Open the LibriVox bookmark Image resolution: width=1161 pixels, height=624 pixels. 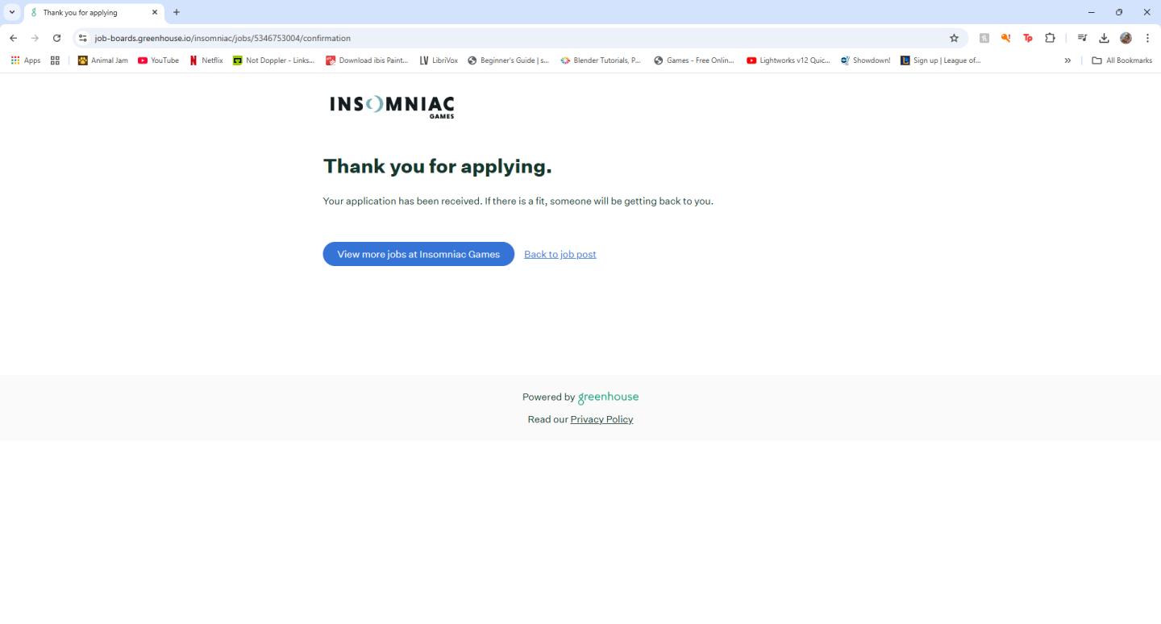point(439,60)
